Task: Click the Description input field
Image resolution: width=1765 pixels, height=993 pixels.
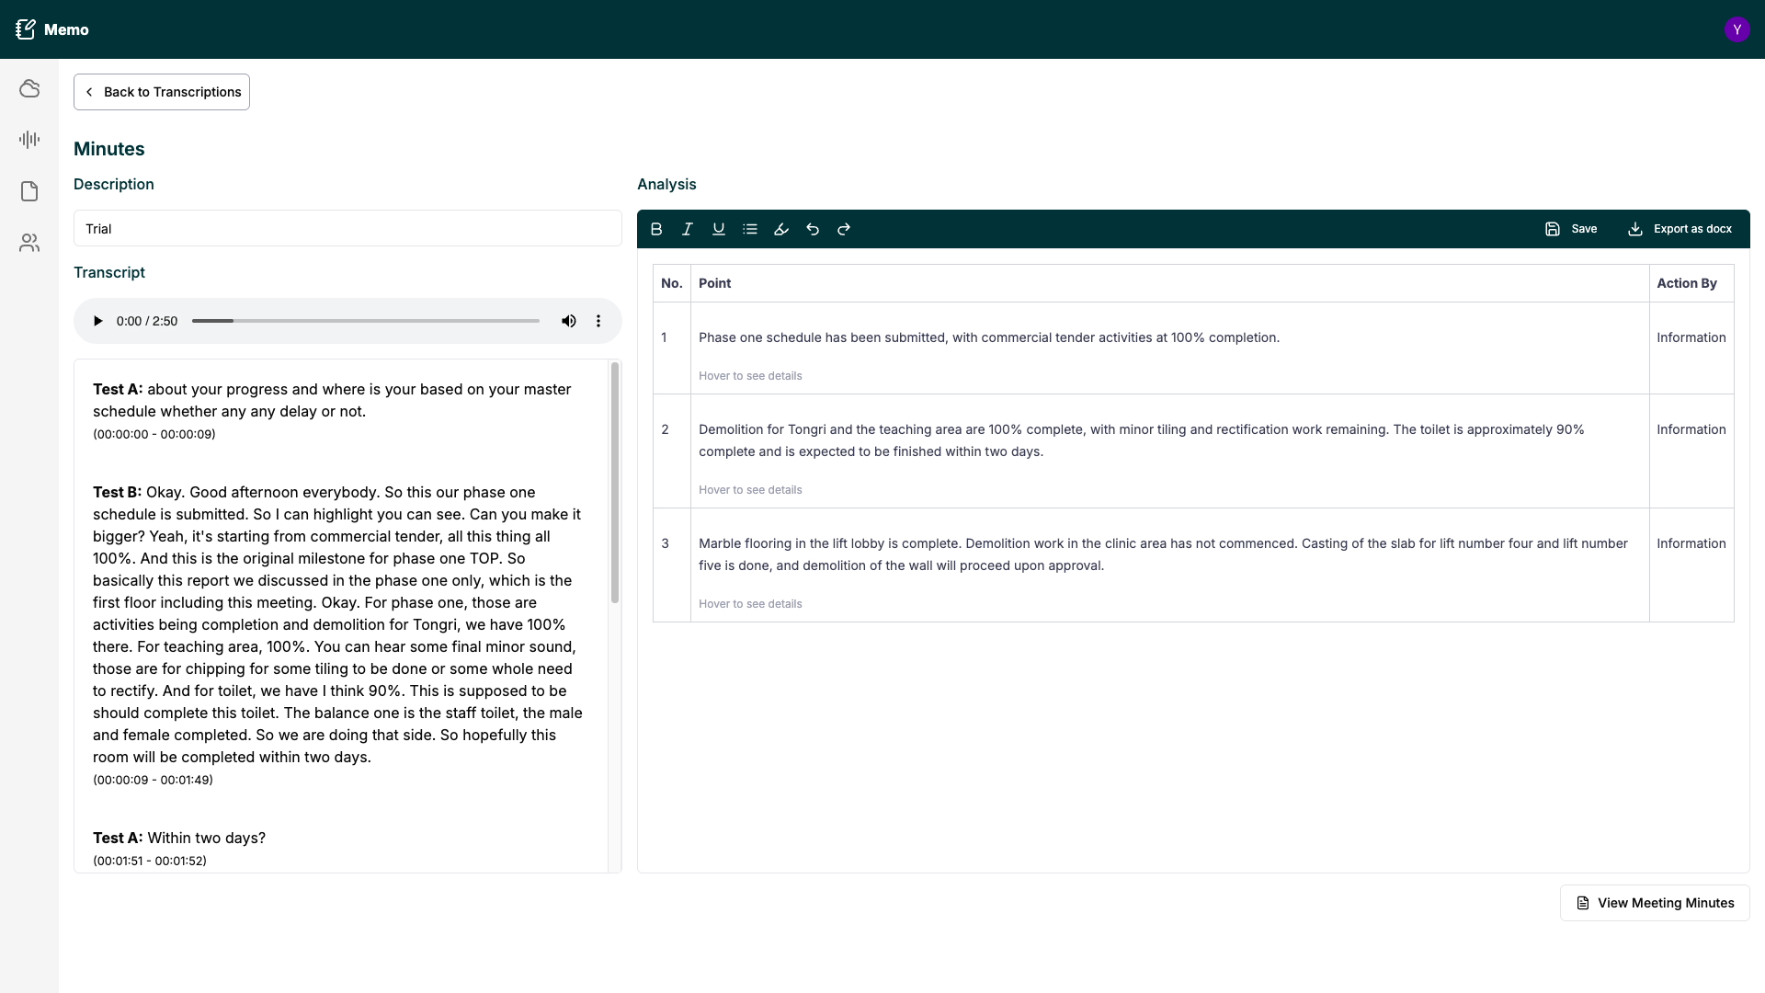Action: [x=347, y=229]
